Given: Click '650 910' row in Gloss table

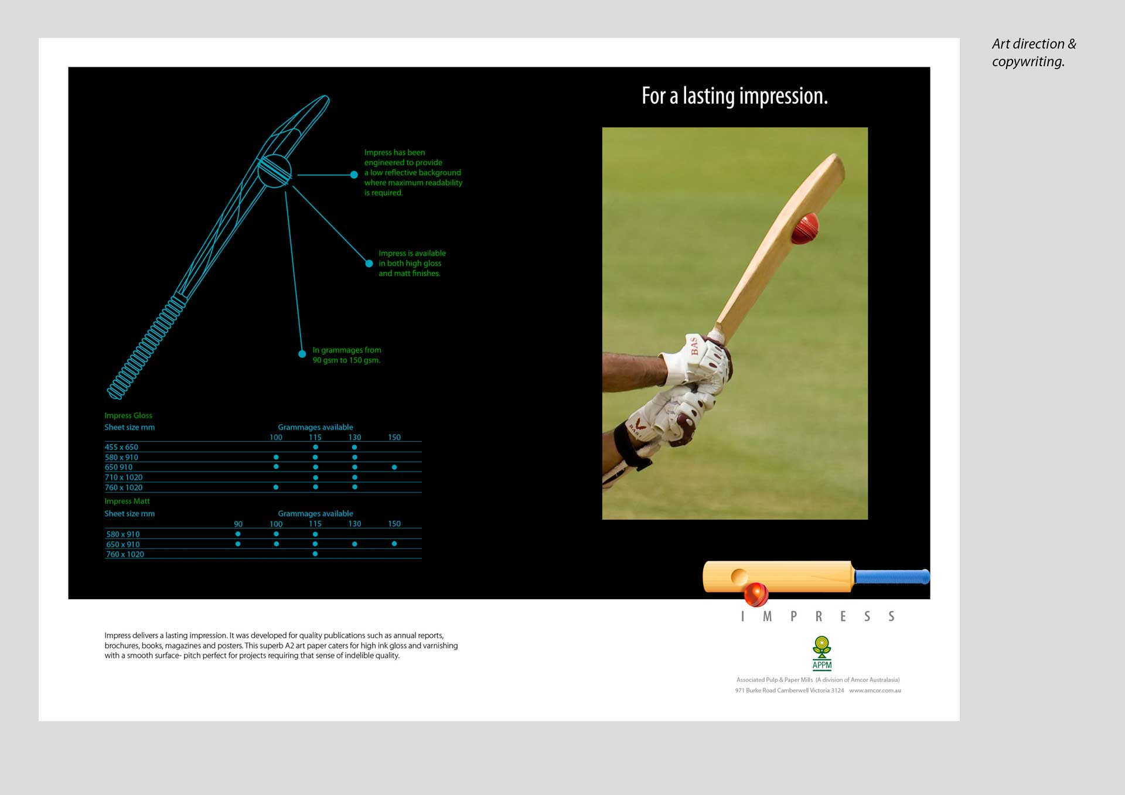Looking at the screenshot, I should click(263, 467).
